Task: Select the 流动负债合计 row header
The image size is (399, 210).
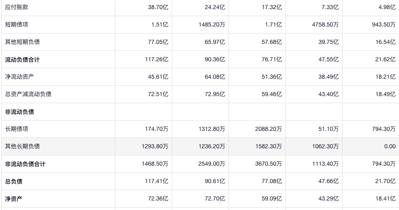Action: pyautogui.click(x=22, y=60)
